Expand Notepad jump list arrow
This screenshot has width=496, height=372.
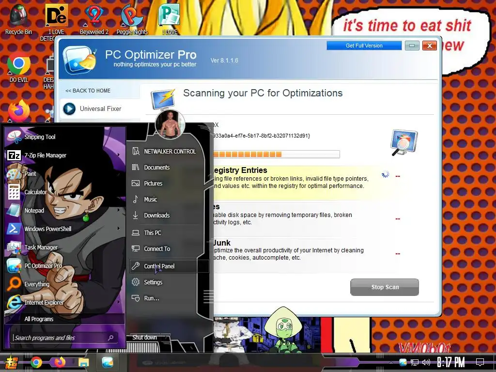pos(118,210)
